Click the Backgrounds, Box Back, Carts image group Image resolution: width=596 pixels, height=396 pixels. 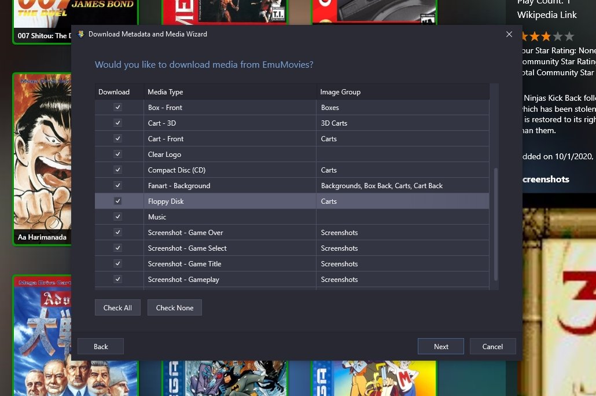click(403, 185)
